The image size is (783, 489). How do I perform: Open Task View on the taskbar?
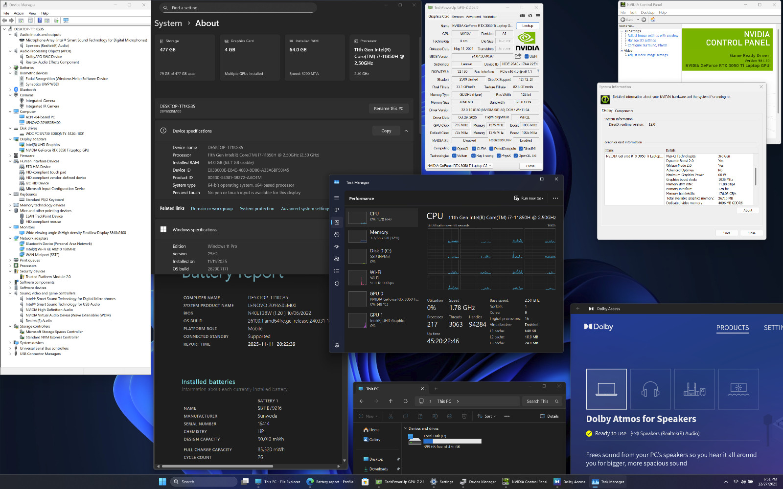pyautogui.click(x=245, y=482)
